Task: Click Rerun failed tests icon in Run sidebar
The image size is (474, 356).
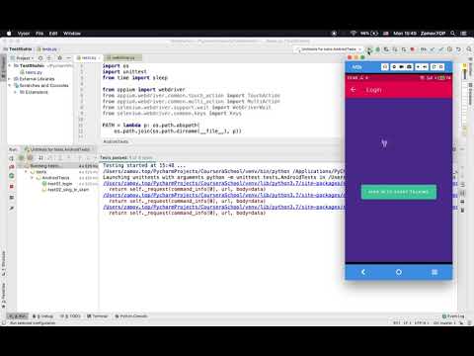Action: (x=12, y=167)
